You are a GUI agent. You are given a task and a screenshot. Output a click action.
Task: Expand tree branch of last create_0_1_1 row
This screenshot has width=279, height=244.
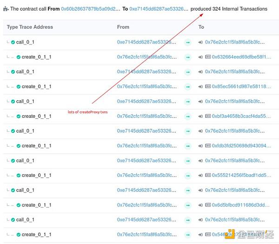10,234
